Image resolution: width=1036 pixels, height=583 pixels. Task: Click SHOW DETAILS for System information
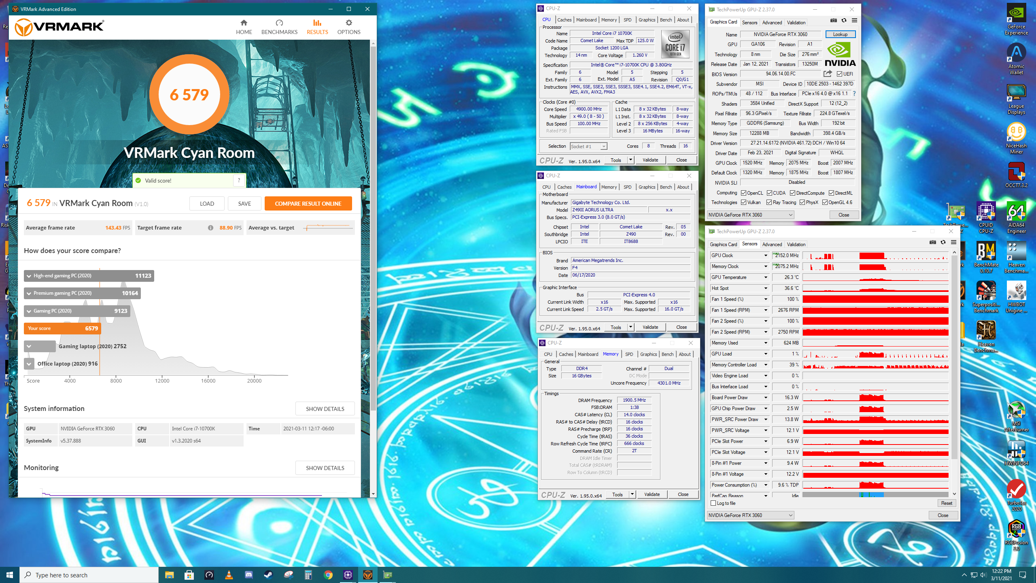325,409
